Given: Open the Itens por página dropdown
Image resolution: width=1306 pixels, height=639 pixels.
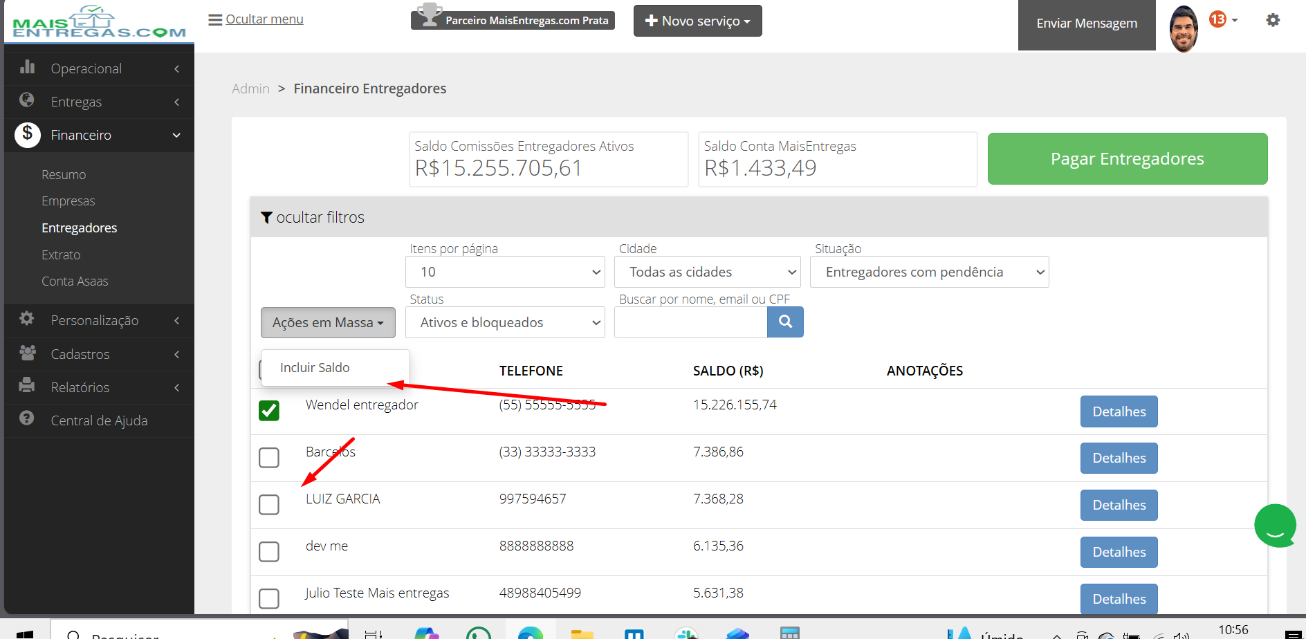Looking at the screenshot, I should pyautogui.click(x=505, y=272).
